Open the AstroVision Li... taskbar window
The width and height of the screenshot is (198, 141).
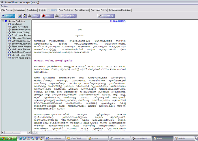[141, 138]
